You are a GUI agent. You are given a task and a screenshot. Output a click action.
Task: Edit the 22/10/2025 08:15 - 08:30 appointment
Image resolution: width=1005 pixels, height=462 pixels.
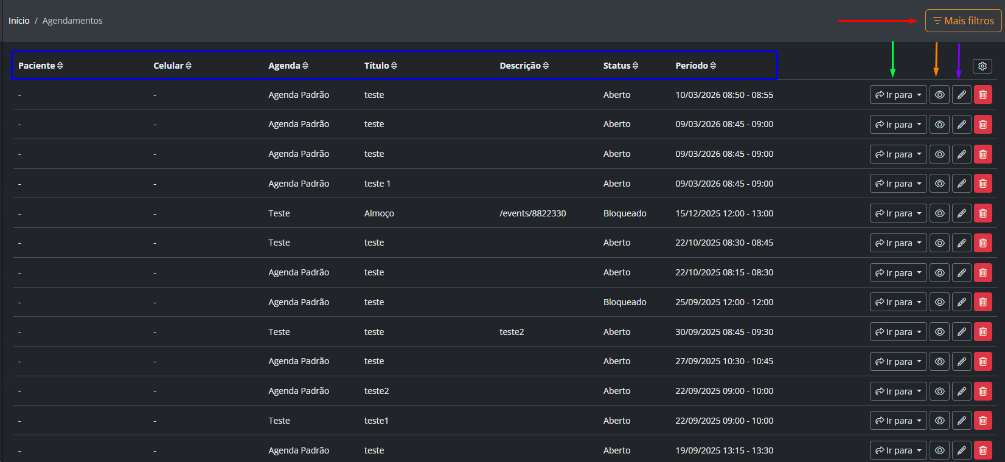coord(961,273)
